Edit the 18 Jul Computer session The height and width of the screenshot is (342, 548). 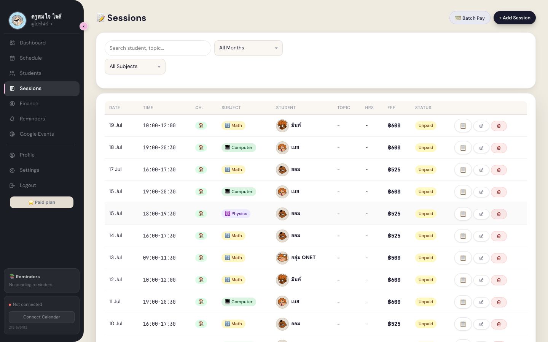point(481,148)
